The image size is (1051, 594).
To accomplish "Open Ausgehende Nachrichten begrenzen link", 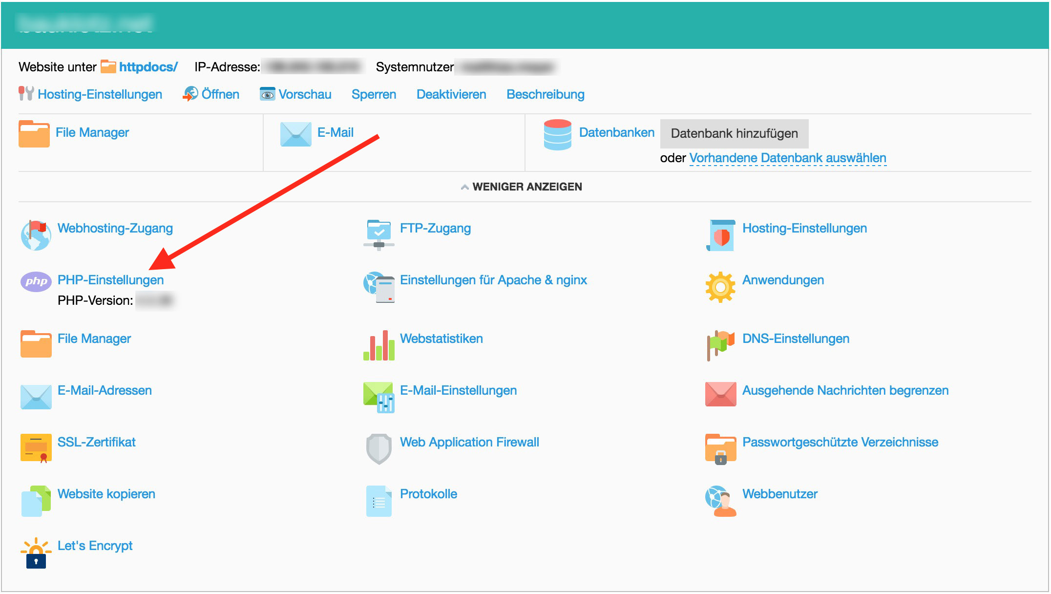I will pos(845,390).
